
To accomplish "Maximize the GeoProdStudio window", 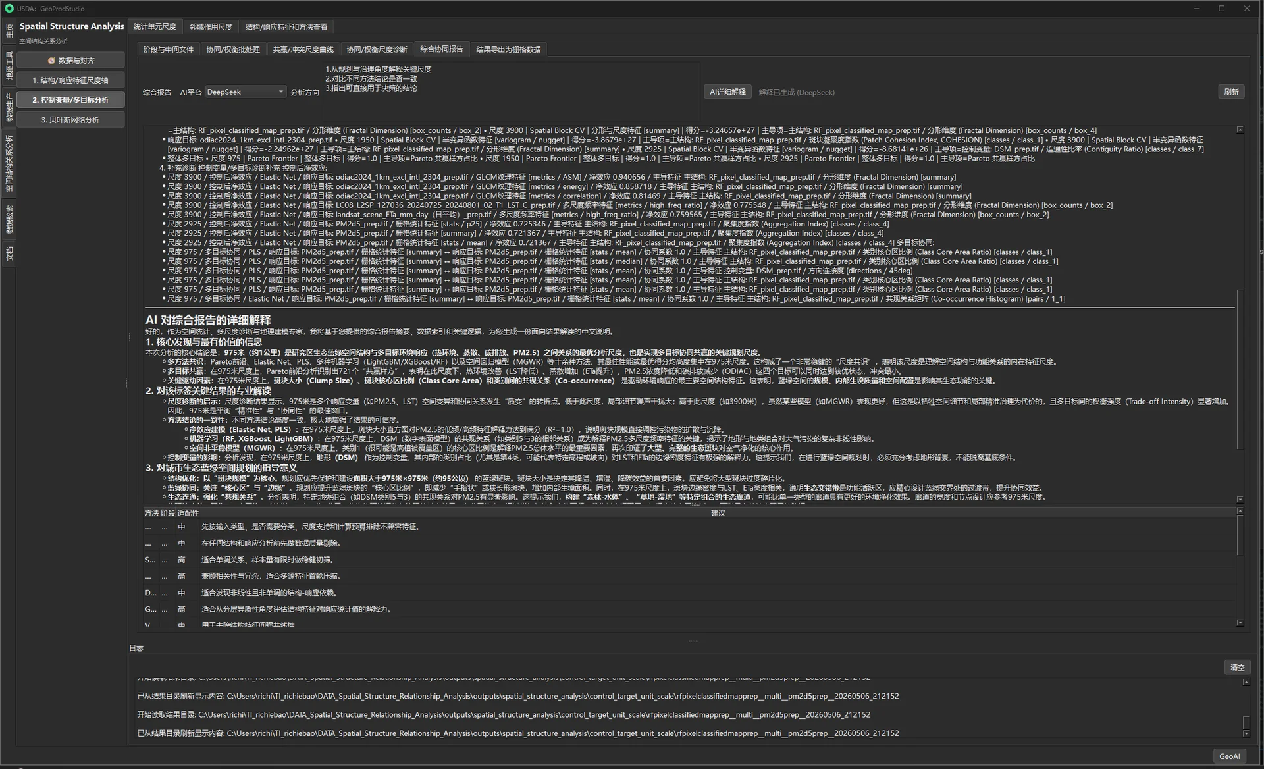I will [1221, 9].
